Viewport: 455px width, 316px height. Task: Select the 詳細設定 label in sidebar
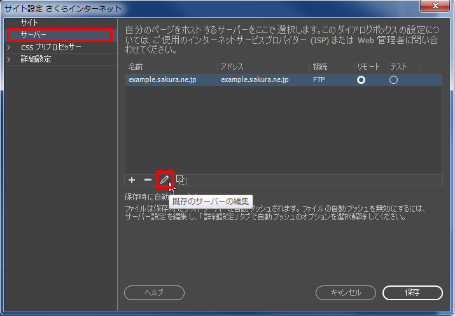36,59
